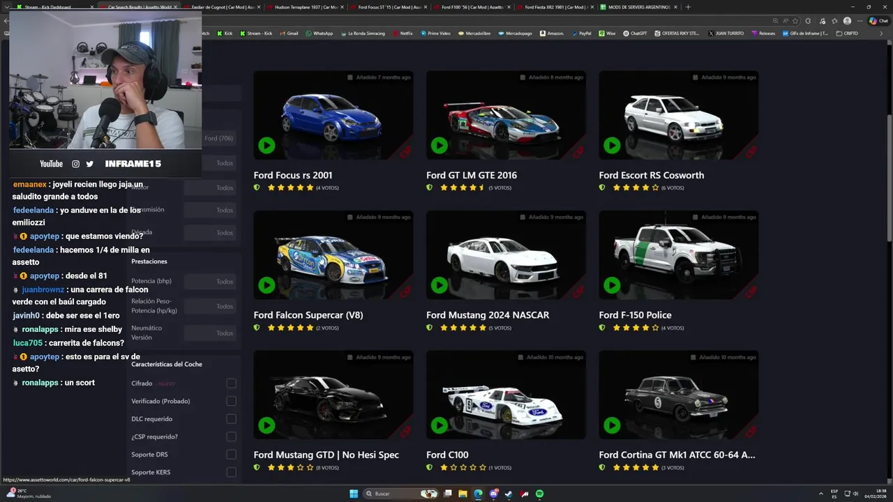Open the Ford Focus rs 2001 car page
893x502 pixels.
click(x=293, y=175)
